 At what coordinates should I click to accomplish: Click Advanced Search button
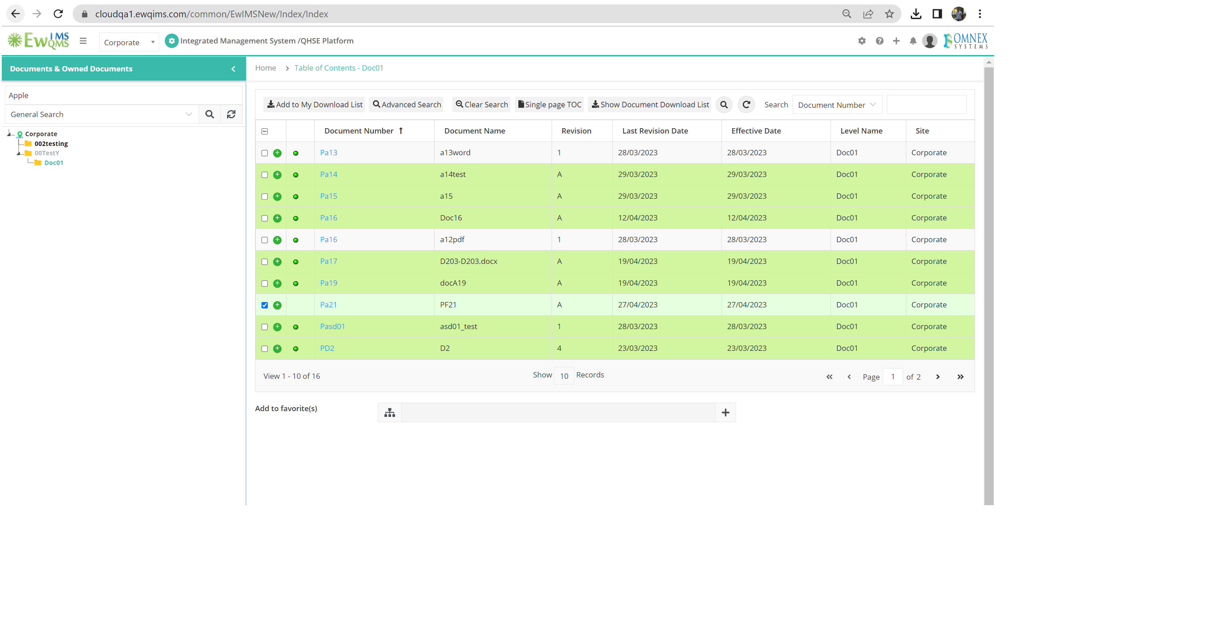click(x=406, y=105)
